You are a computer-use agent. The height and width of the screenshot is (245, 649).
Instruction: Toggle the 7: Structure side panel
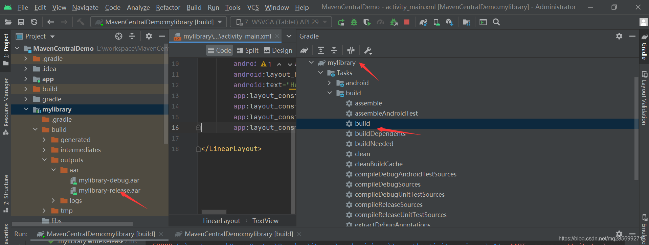click(6, 194)
